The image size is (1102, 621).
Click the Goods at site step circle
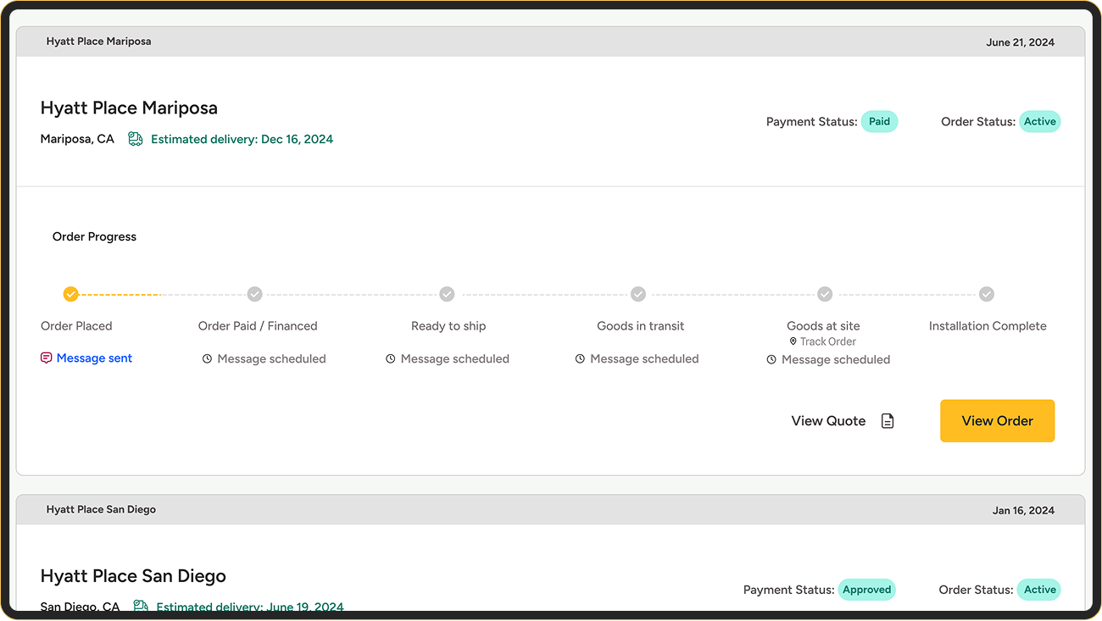(x=825, y=294)
